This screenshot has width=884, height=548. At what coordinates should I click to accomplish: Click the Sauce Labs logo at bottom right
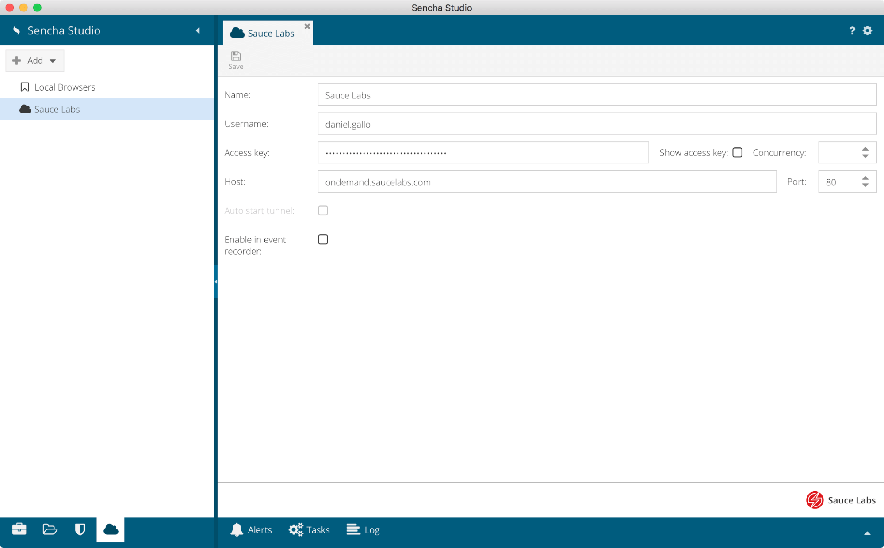(x=841, y=500)
